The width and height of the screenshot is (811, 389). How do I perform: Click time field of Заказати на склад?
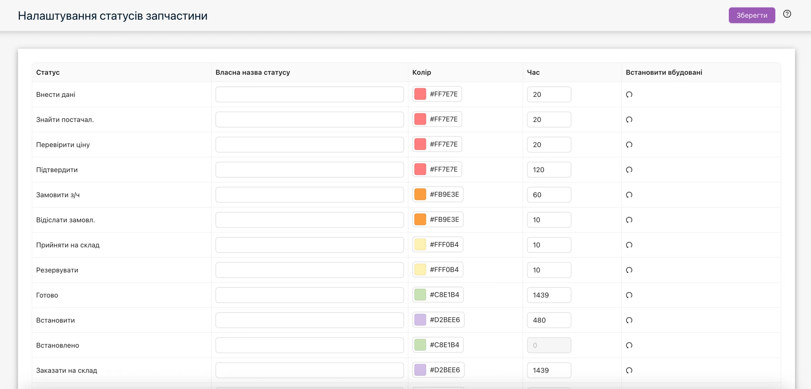point(549,370)
